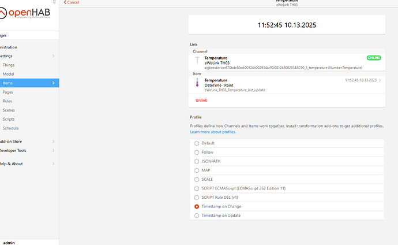Select the Default profile radio button
The width and height of the screenshot is (398, 245).
click(x=197, y=143)
